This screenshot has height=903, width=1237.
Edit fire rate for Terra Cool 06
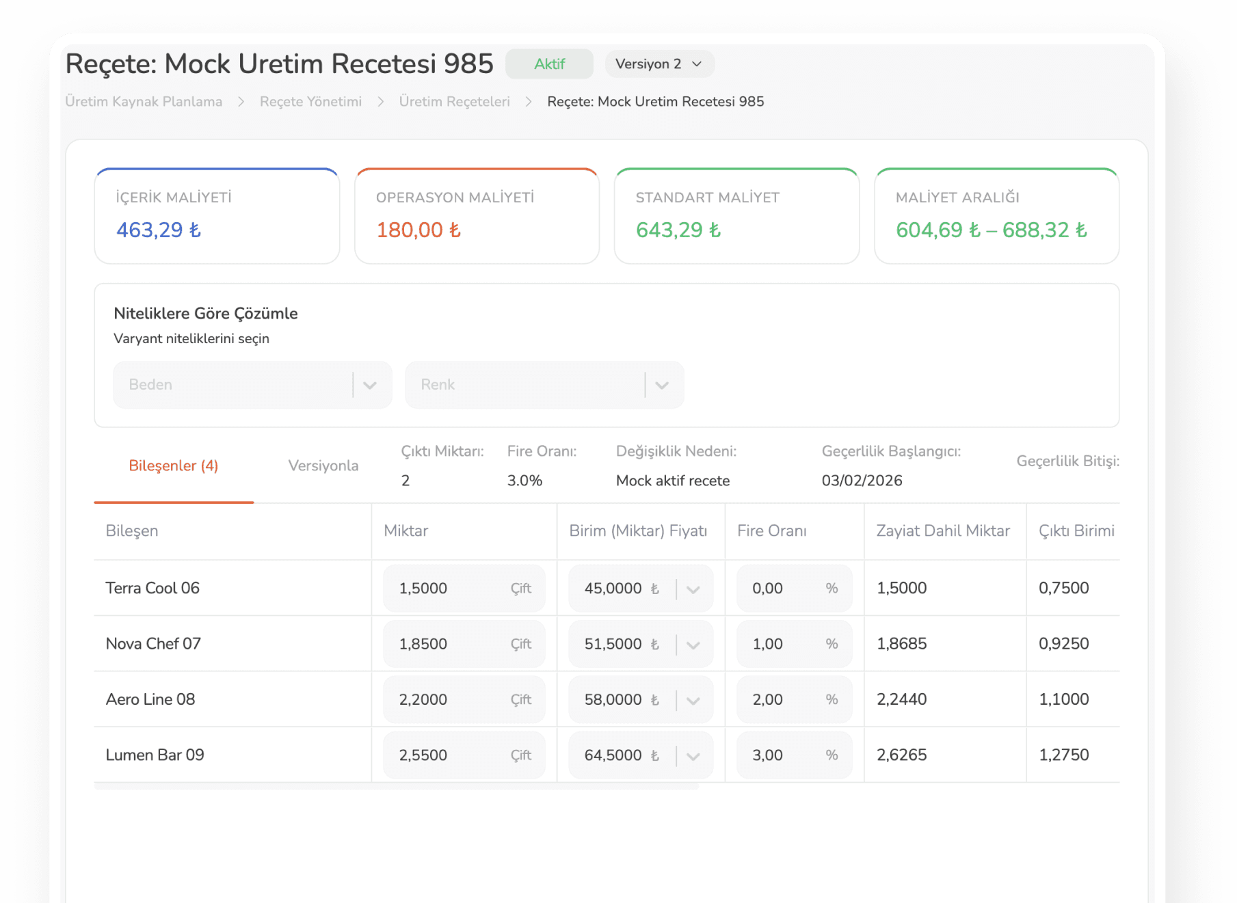pyautogui.click(x=795, y=589)
